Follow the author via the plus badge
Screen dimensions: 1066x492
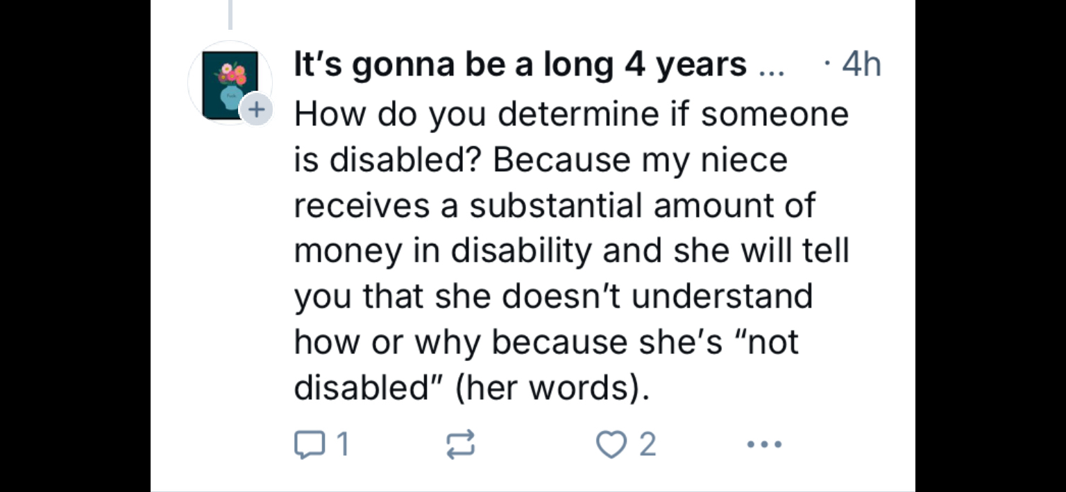point(256,109)
